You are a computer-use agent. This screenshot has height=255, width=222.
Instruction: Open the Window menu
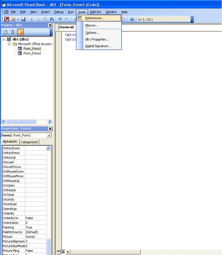pos(111,12)
